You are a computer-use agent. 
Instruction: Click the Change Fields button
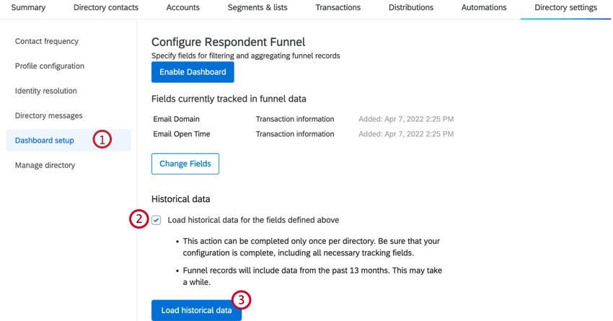[185, 164]
